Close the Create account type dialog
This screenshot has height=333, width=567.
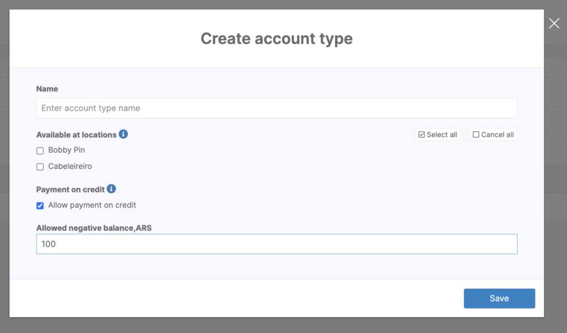[554, 23]
